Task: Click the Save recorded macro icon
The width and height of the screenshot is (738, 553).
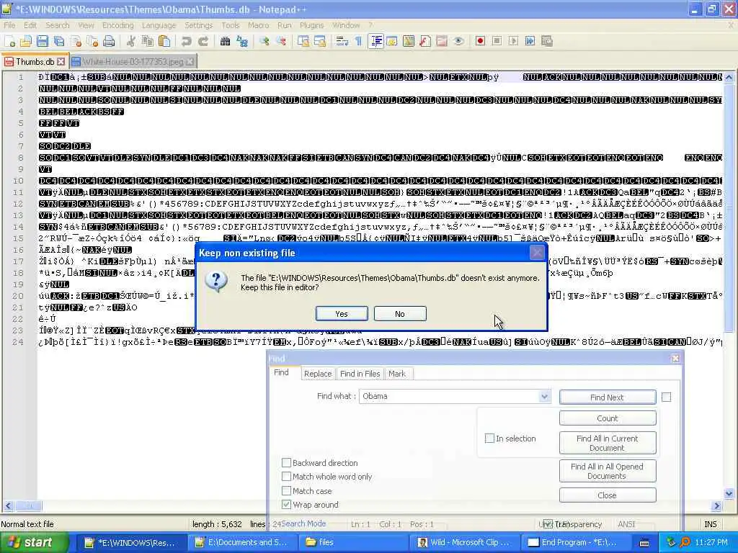Action: [x=546, y=41]
